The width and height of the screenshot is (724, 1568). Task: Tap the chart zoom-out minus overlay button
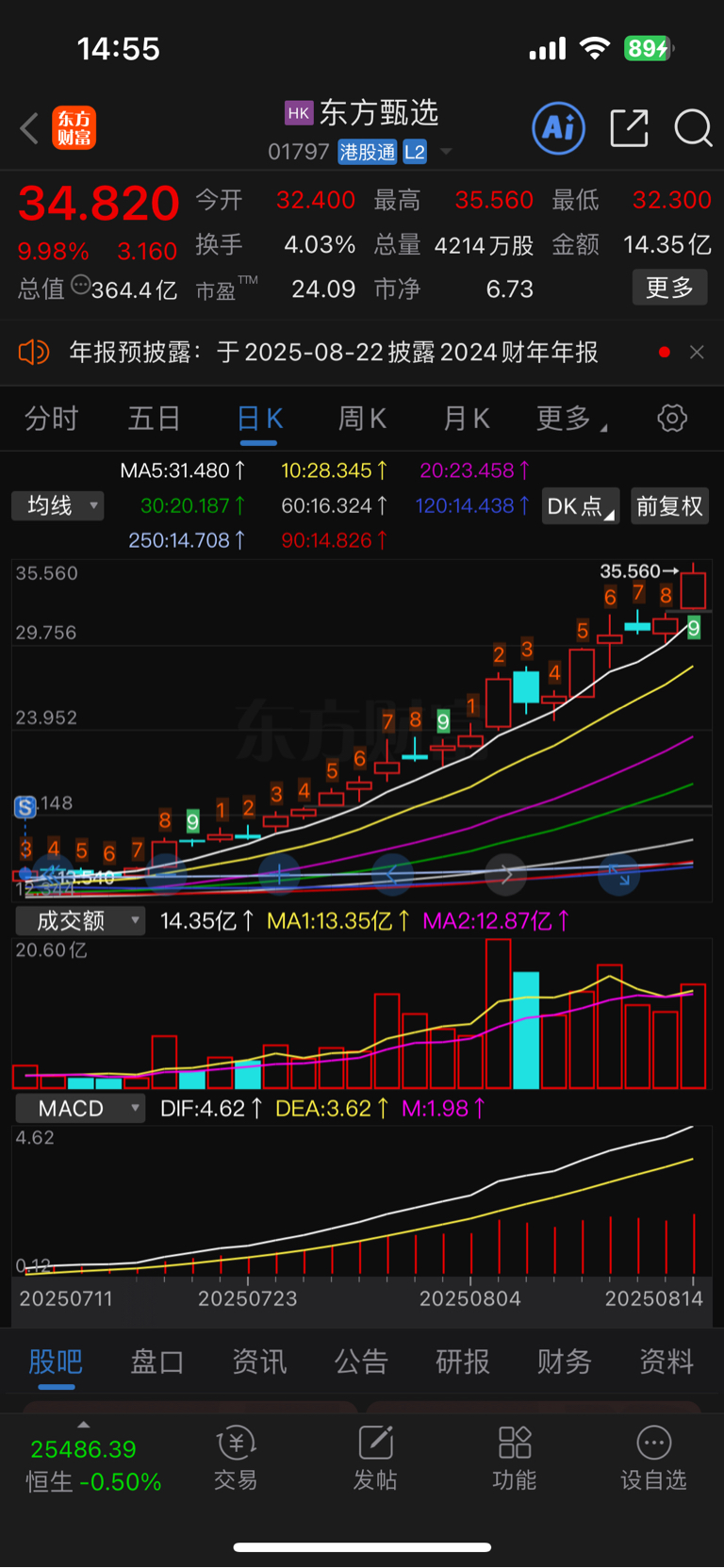point(164,875)
